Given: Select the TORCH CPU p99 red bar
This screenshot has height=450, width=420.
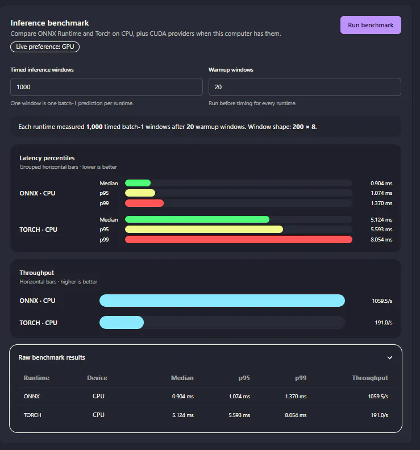Looking at the screenshot, I should (x=239, y=240).
